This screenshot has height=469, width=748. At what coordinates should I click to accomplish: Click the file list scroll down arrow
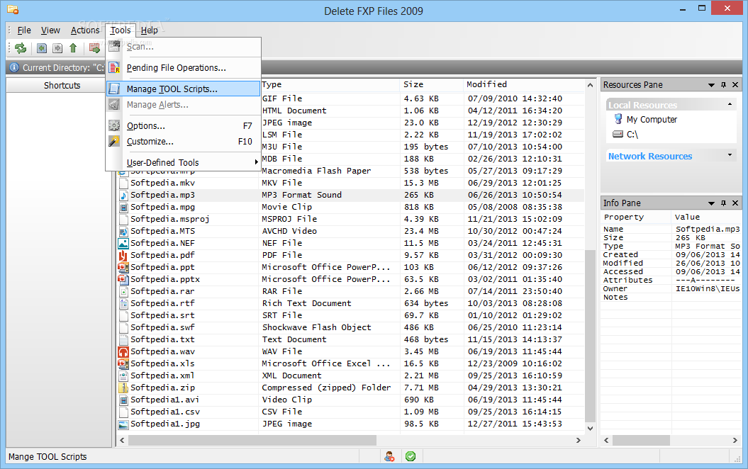[x=590, y=428]
